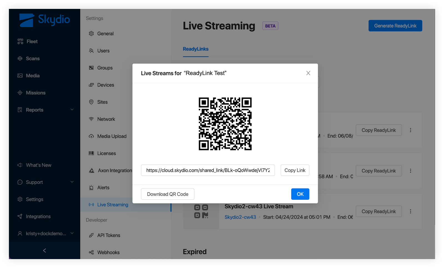Confirm with the OK button

(x=300, y=194)
